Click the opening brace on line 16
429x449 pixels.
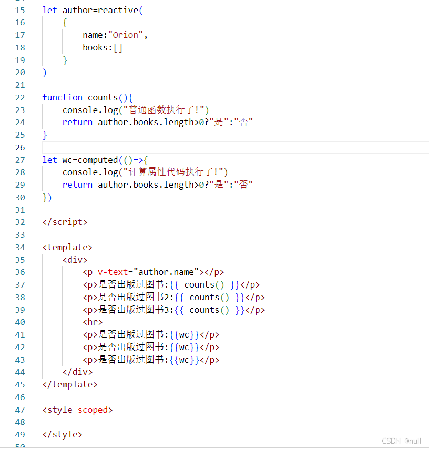65,23
